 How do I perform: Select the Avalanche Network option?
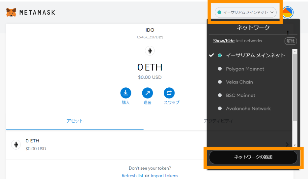click(x=248, y=108)
